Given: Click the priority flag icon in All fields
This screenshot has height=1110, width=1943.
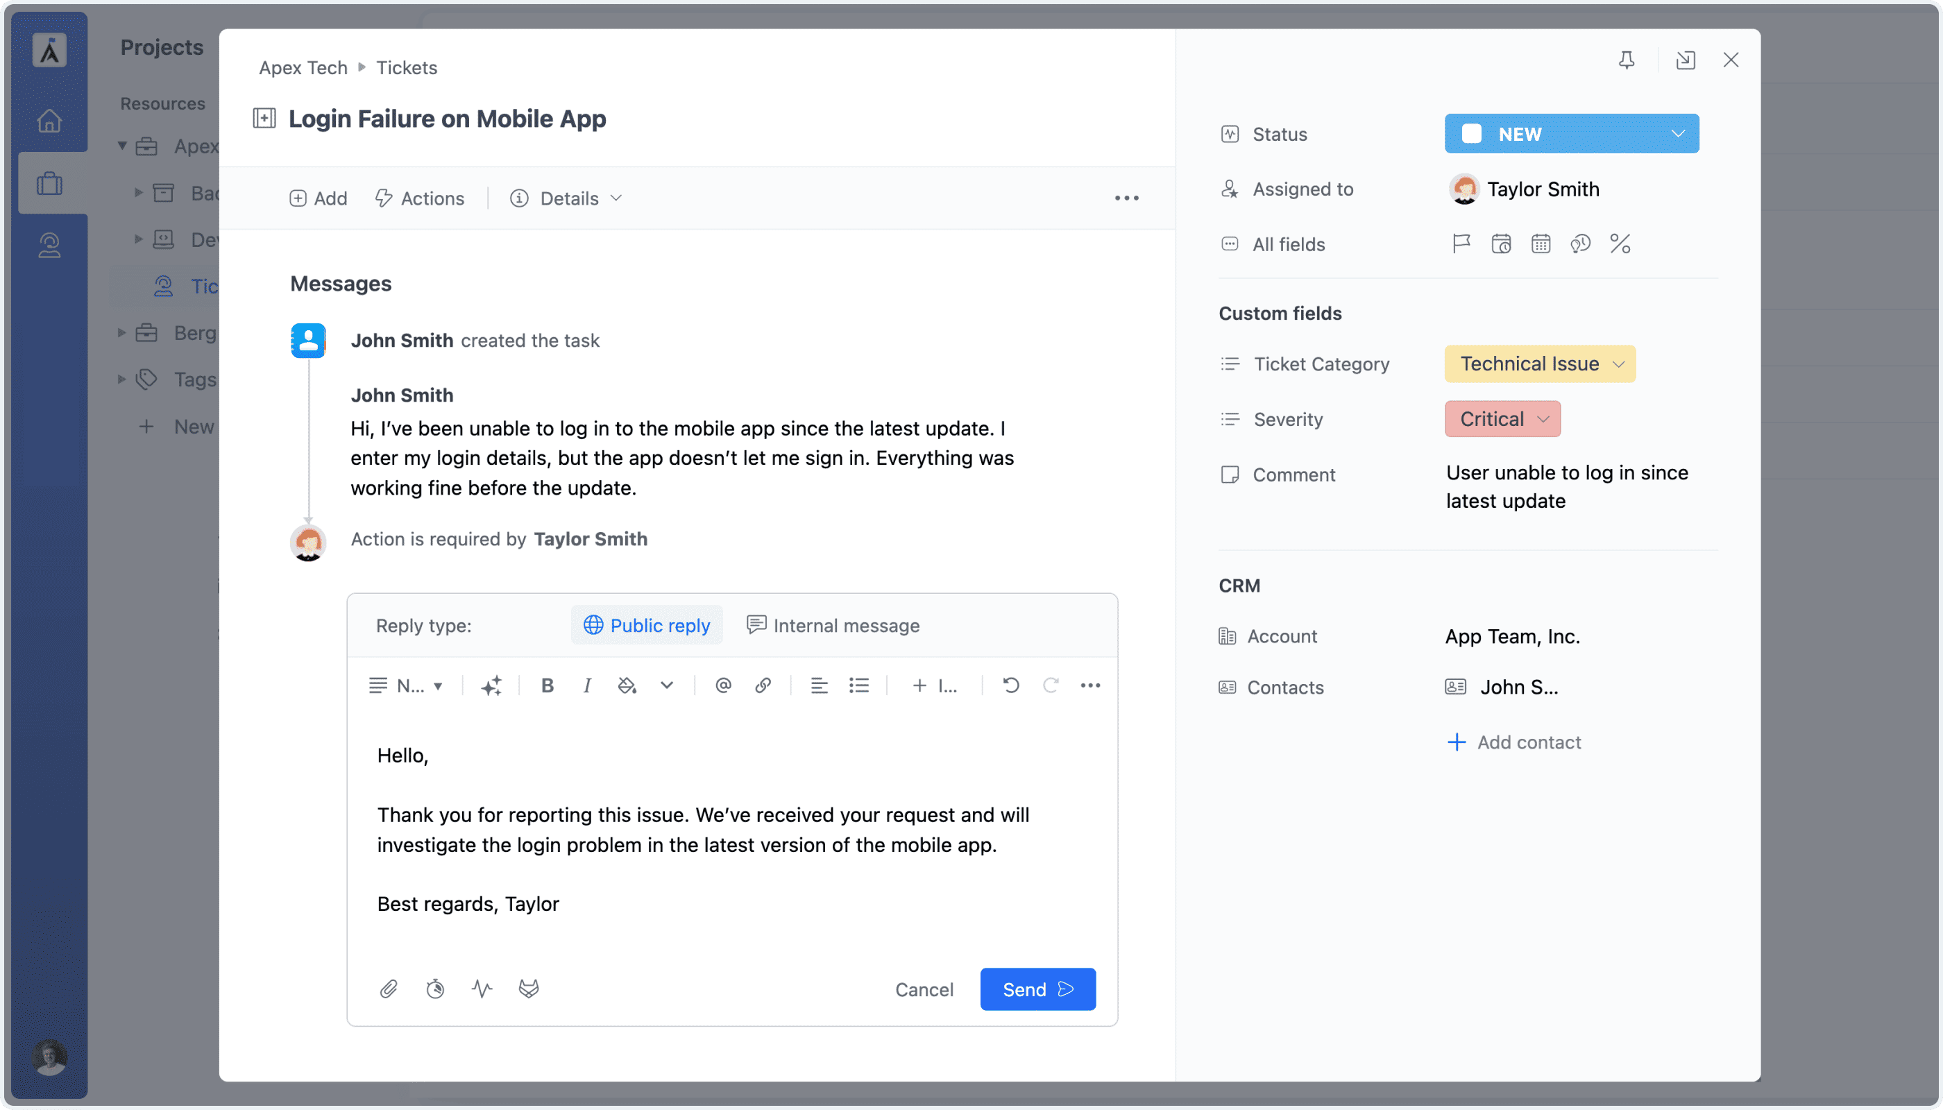Looking at the screenshot, I should [x=1461, y=244].
